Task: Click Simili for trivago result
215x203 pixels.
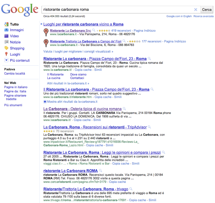Action: pyautogui.click(x=152, y=200)
